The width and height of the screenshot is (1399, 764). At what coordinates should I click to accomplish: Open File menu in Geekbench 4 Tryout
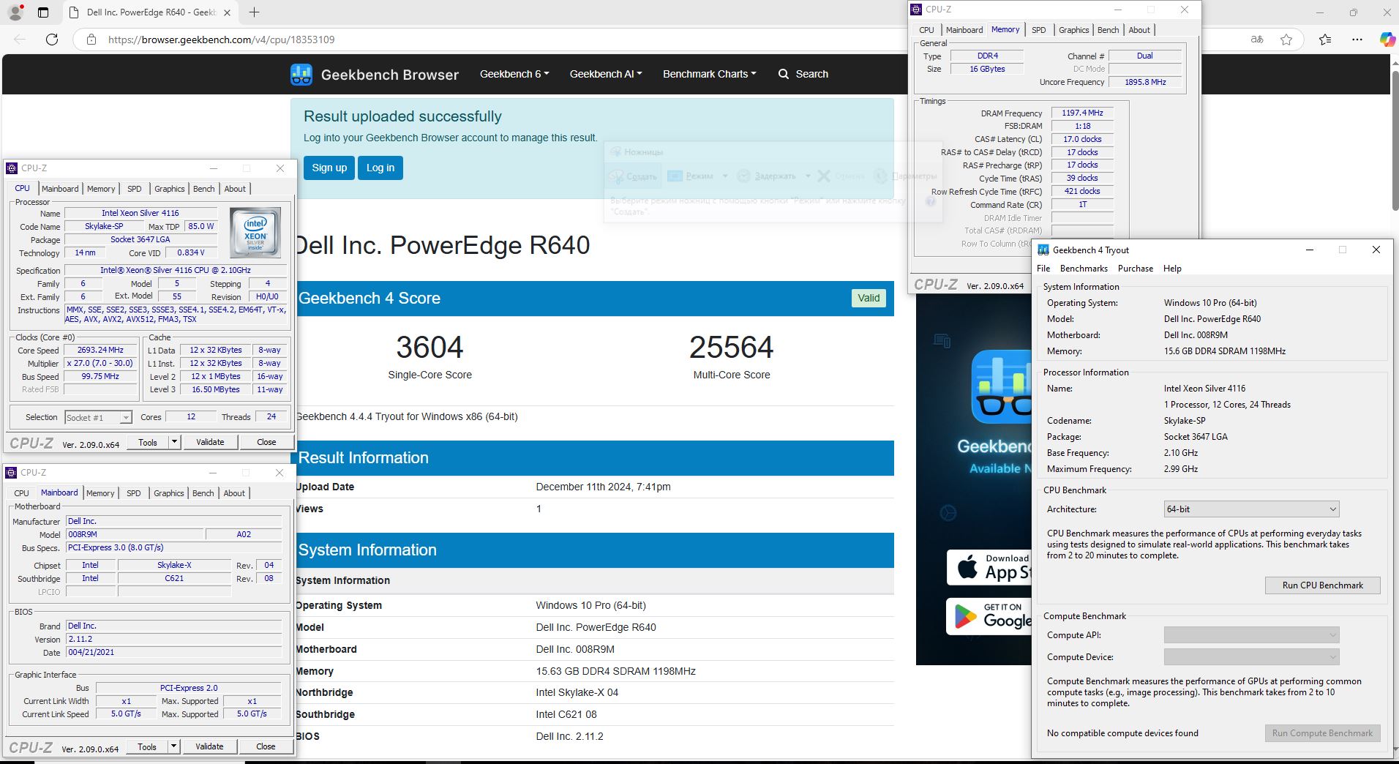tap(1043, 269)
